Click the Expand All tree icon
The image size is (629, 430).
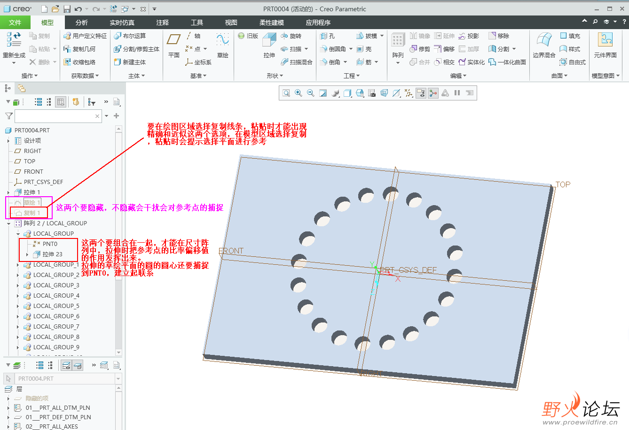click(39, 102)
